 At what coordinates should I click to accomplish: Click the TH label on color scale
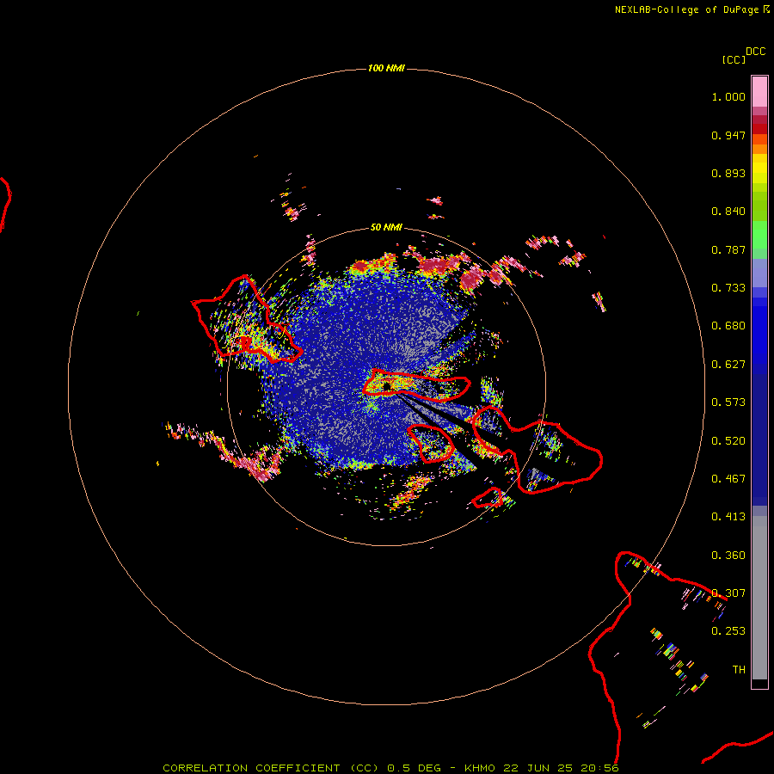click(x=739, y=670)
